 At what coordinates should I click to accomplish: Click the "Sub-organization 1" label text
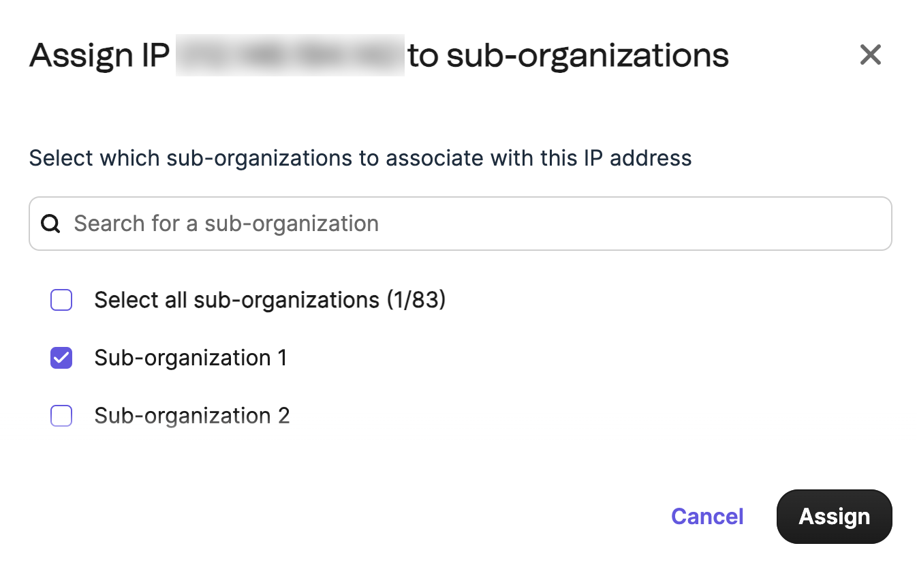[x=191, y=358]
